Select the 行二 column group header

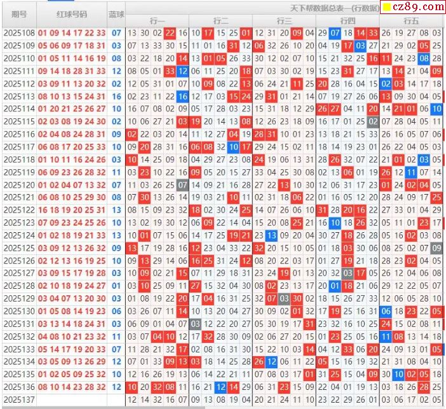coord(220,21)
